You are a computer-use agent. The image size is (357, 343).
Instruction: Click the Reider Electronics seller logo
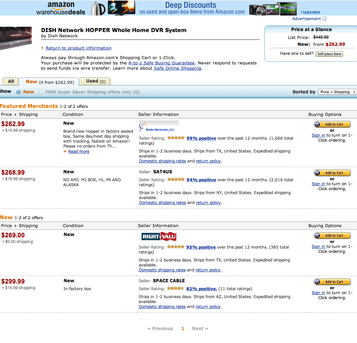click(158, 126)
